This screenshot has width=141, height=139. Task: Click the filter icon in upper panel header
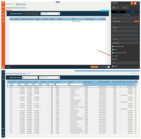[x=104, y=14]
